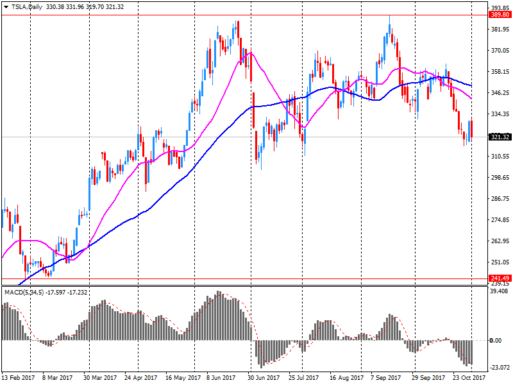Select the 274.85 price scale value
The height and width of the screenshot is (385, 513).
[x=500, y=219]
